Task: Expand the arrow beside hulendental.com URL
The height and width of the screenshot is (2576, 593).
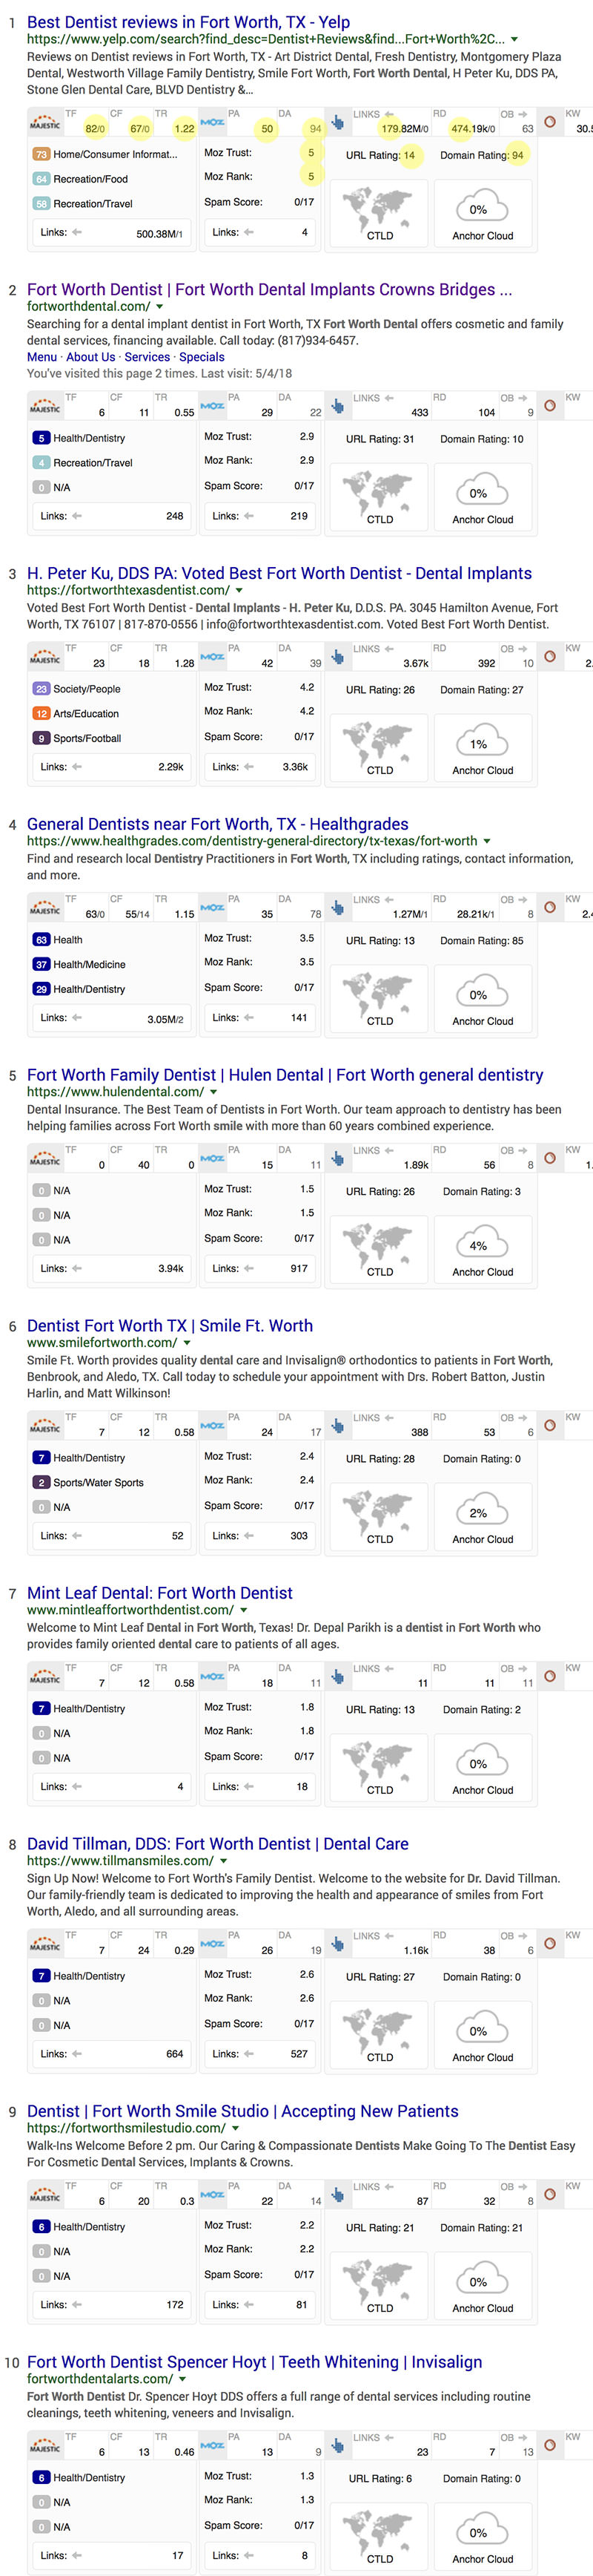Action: (x=213, y=1092)
